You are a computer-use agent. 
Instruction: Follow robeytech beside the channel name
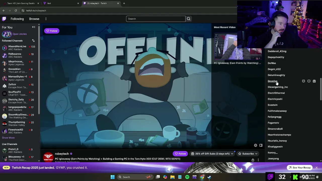180,154
